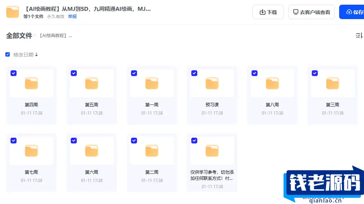Uncheck the 第八周 folder checkbox

[254, 73]
